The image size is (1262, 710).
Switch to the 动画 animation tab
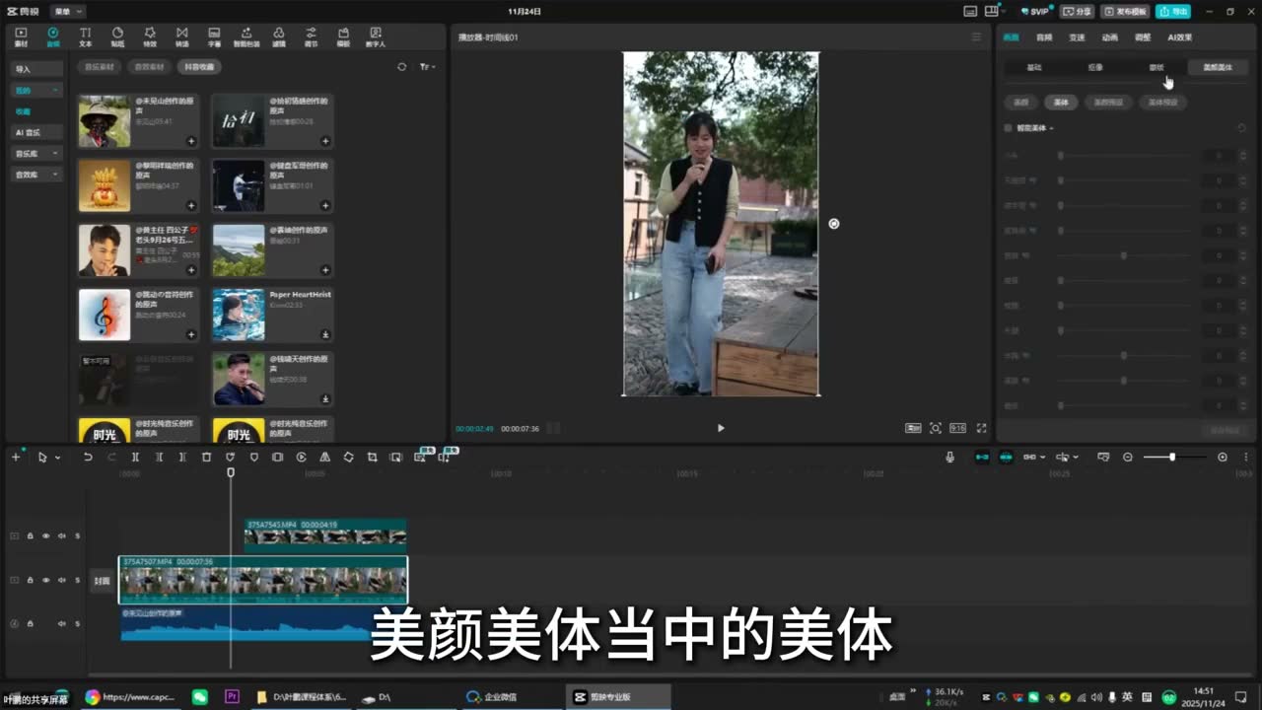tap(1110, 37)
